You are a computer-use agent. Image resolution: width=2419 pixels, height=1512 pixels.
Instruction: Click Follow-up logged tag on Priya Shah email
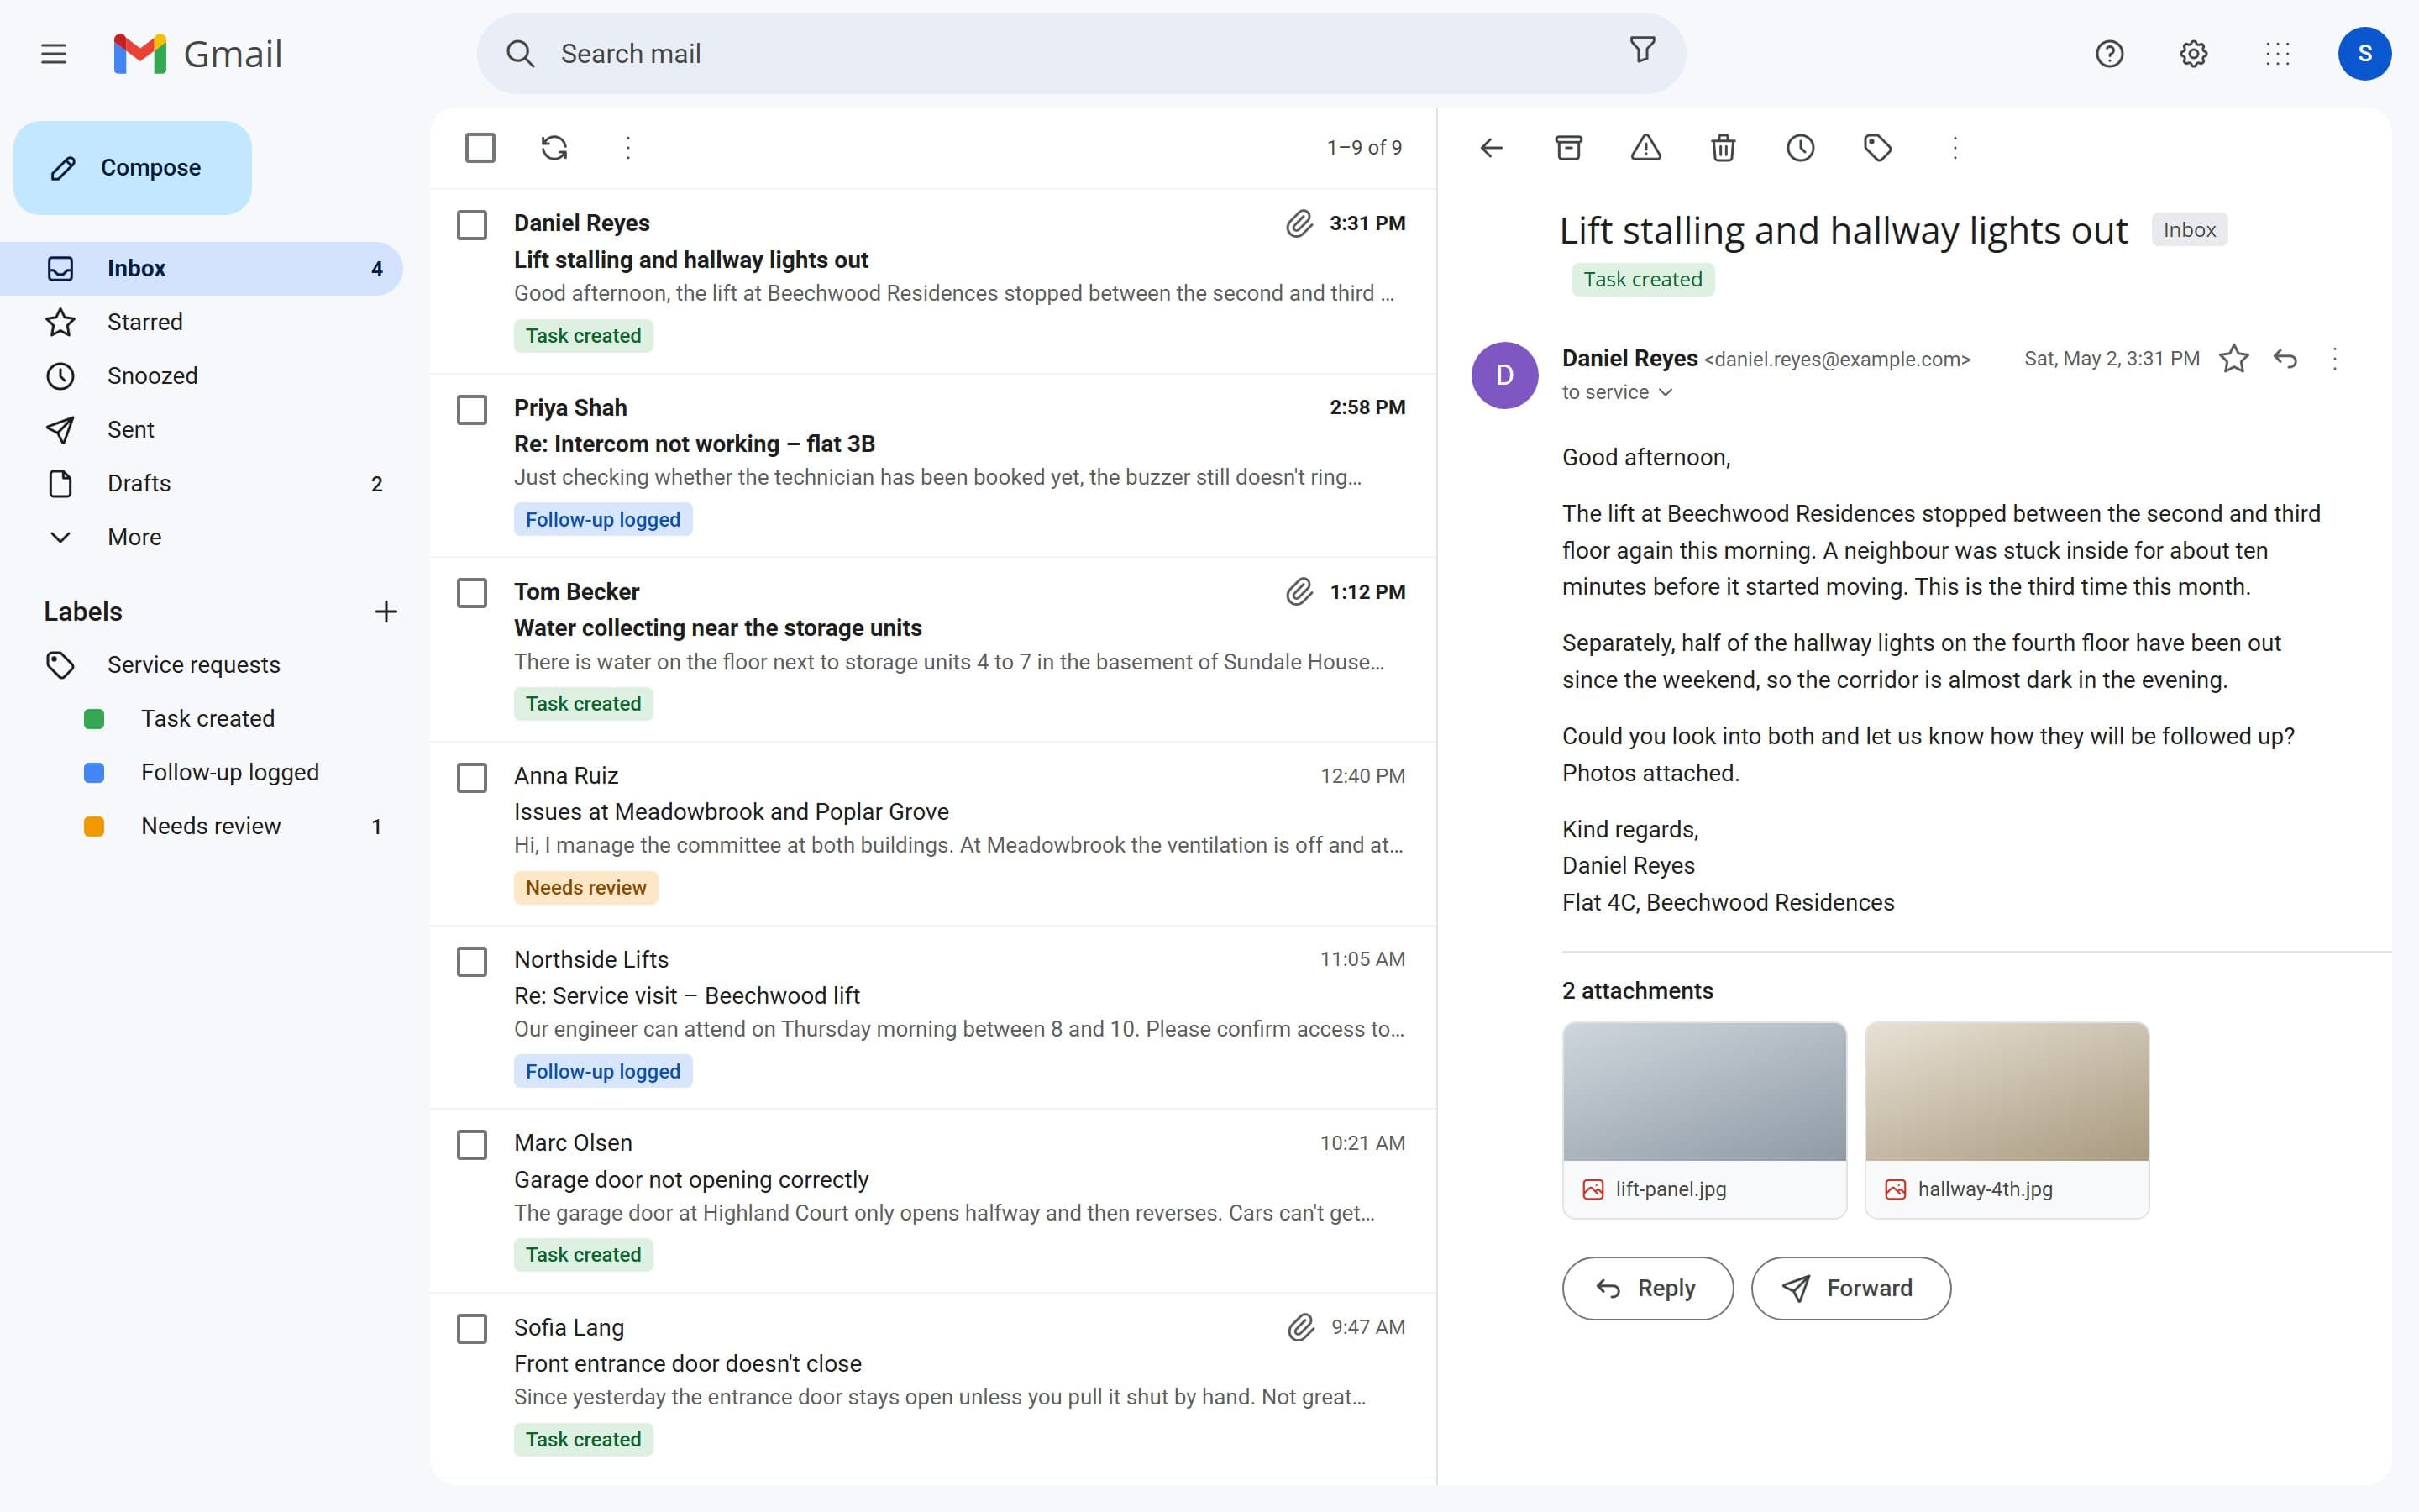coord(603,520)
